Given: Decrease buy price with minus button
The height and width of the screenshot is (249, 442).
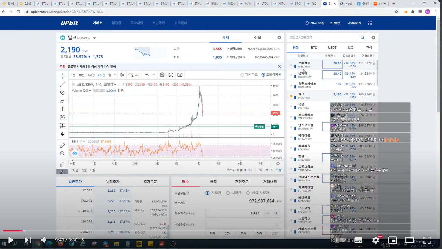Looking at the screenshot, I should [267, 213].
